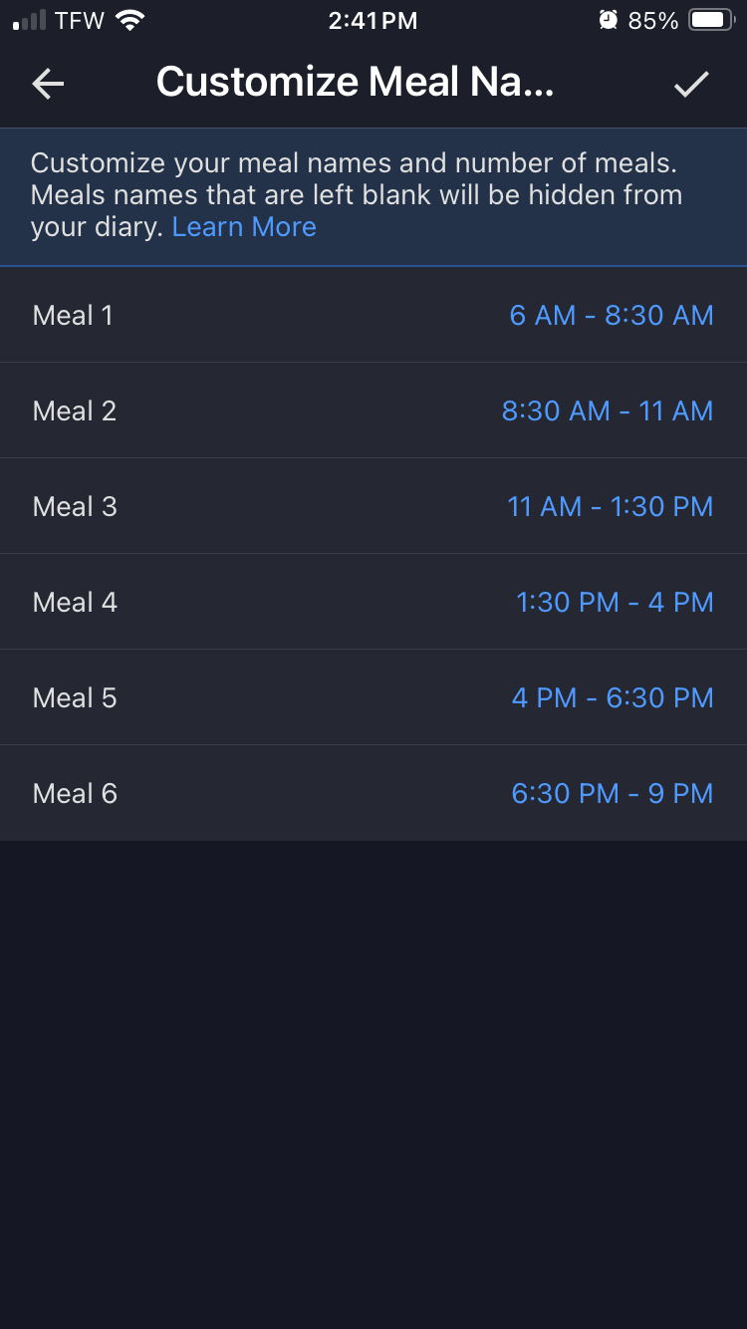Image resolution: width=747 pixels, height=1329 pixels.
Task: Open the 8:30 AM - 11 AM time picker
Action: point(608,411)
